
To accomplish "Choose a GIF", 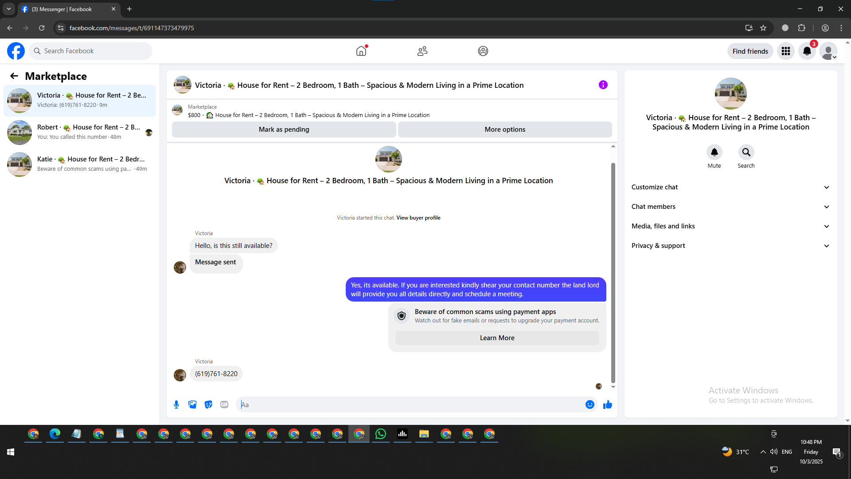I will click(224, 404).
